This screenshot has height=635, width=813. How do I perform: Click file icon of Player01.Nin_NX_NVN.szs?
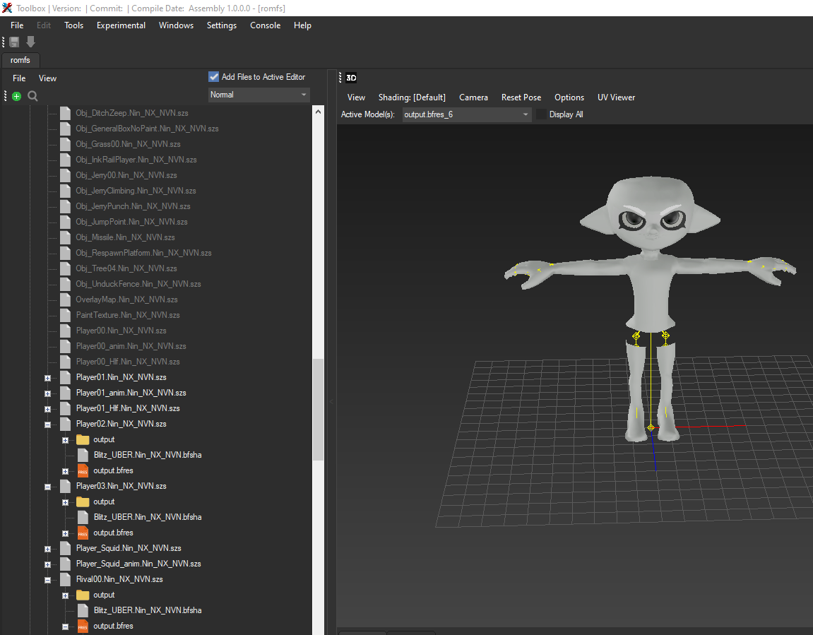(65, 377)
